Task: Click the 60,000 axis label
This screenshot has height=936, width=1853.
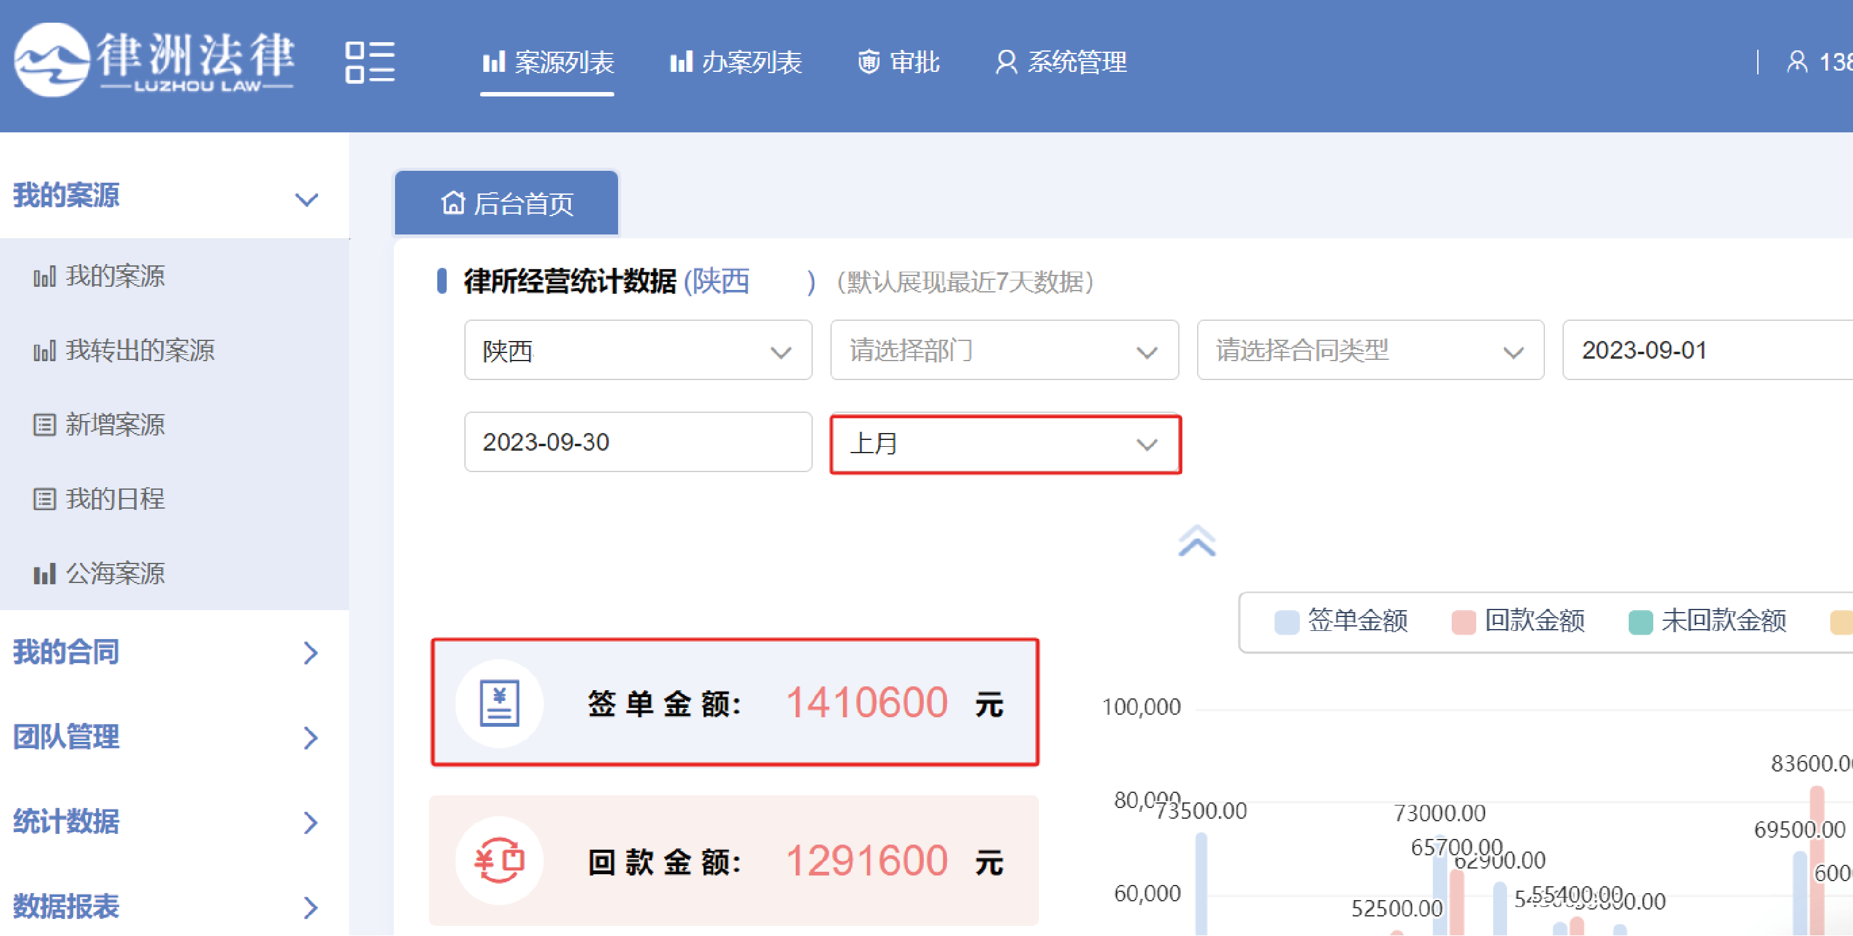Action: (x=1147, y=894)
